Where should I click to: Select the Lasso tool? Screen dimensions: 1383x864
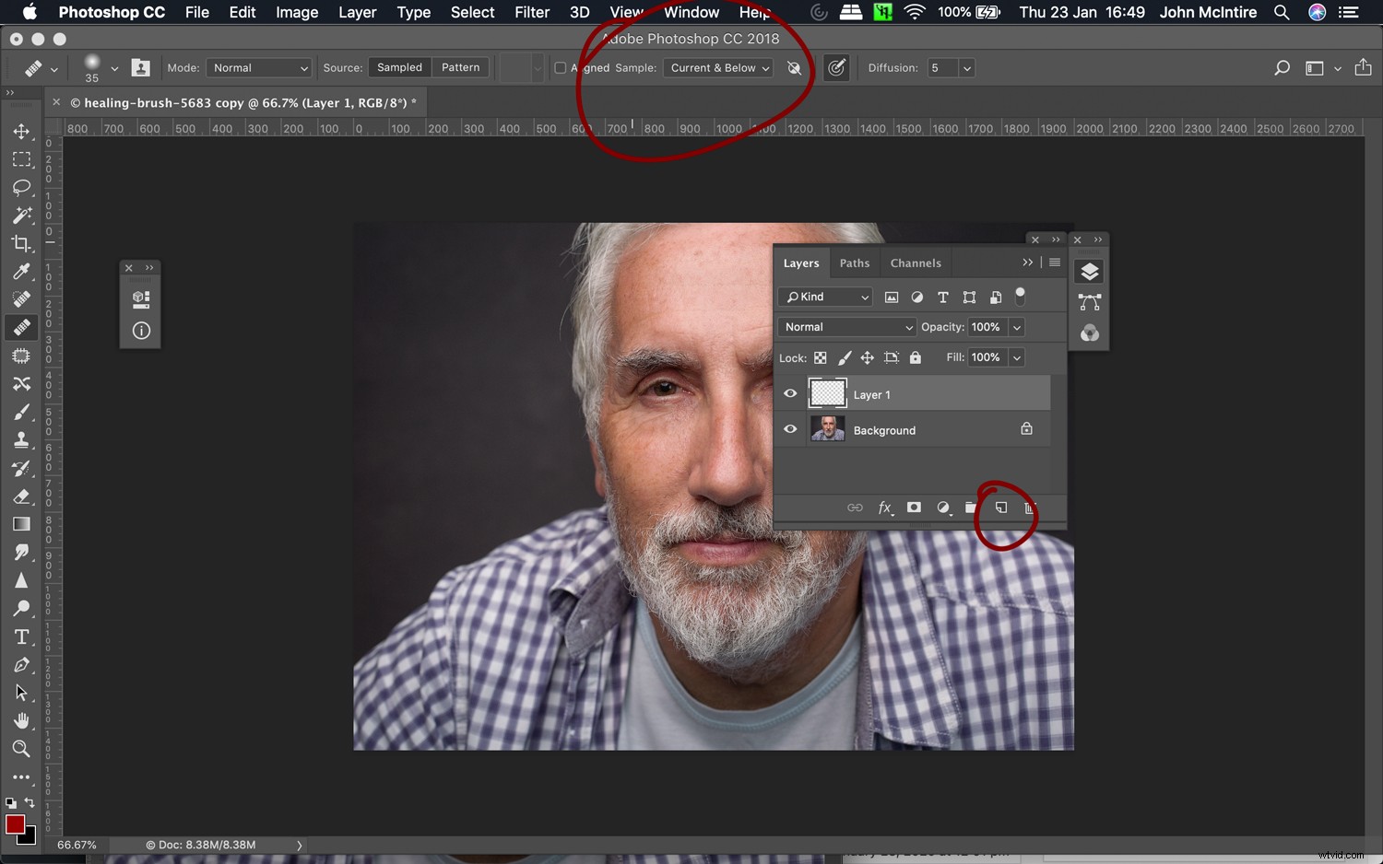pyautogui.click(x=22, y=188)
